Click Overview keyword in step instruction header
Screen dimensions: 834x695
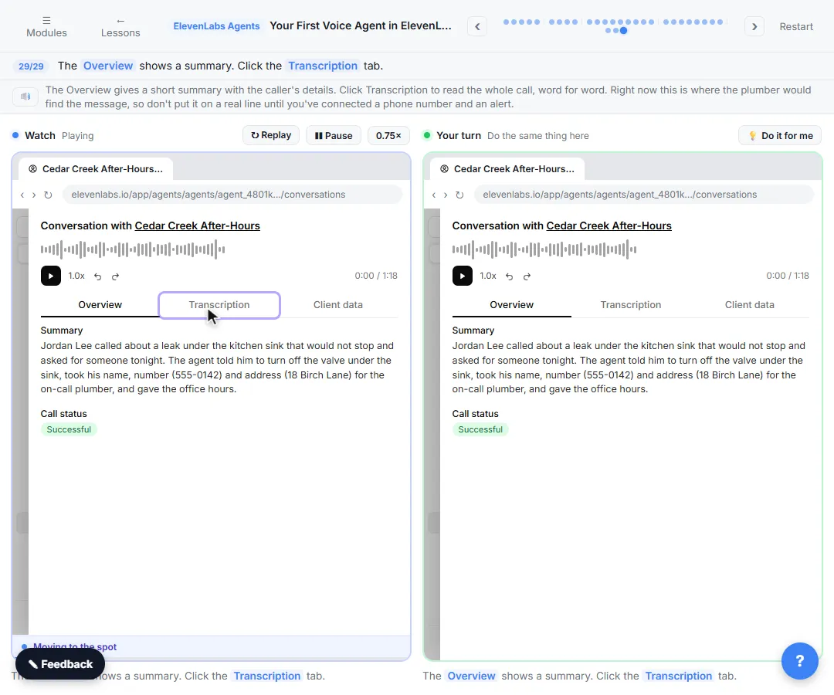(108, 66)
